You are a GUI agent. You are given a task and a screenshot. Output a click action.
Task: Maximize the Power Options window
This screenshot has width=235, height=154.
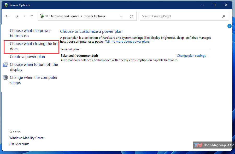pyautogui.click(x=214, y=5)
